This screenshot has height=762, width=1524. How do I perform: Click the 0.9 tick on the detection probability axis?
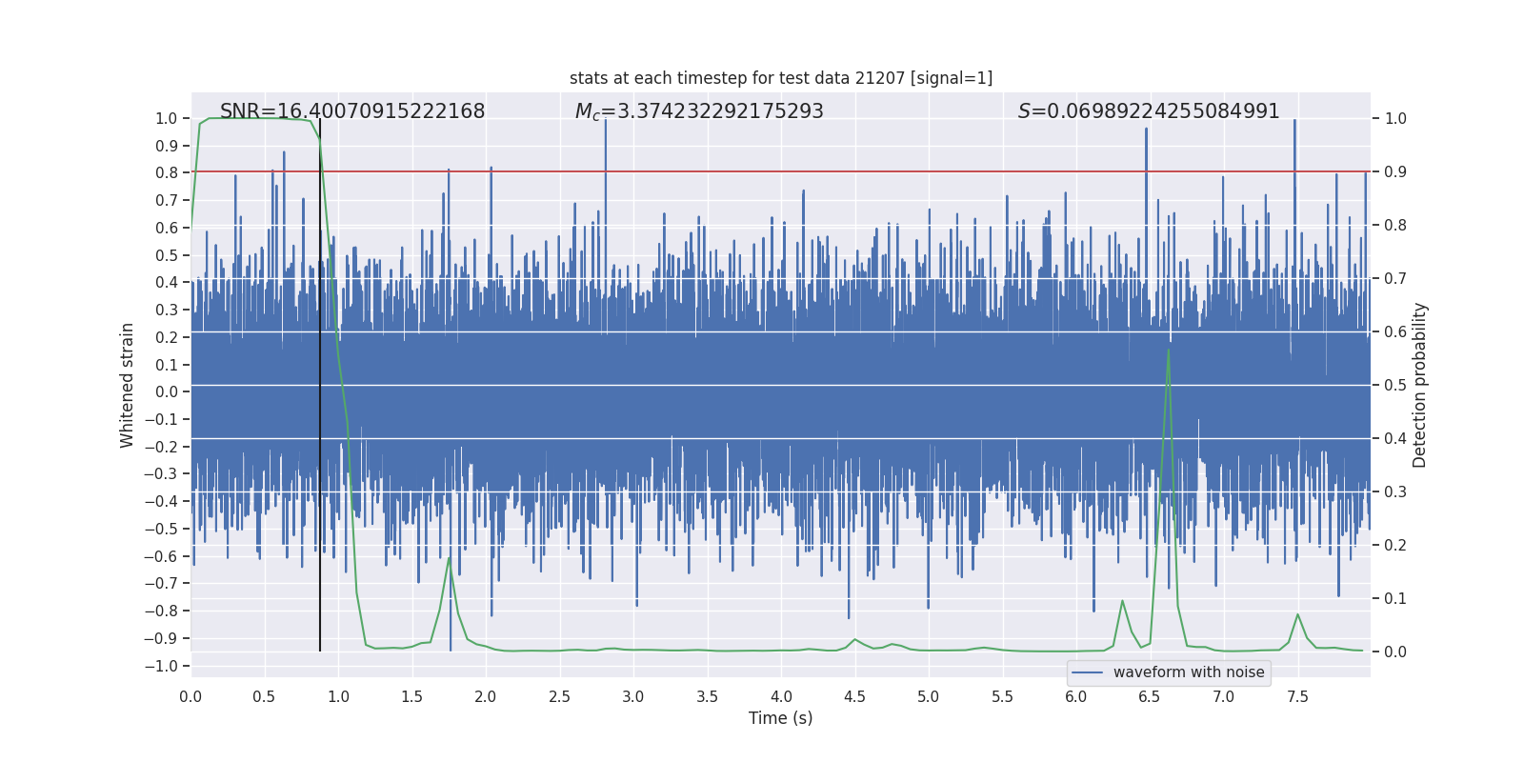[x=1394, y=172]
